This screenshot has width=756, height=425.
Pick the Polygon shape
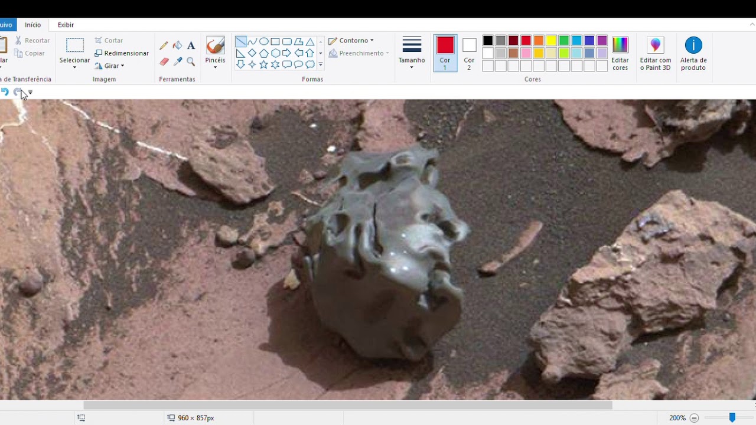(298, 41)
